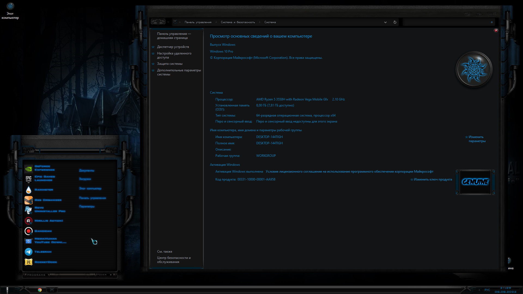Launch Telegram from the program list

pyautogui.click(x=43, y=252)
